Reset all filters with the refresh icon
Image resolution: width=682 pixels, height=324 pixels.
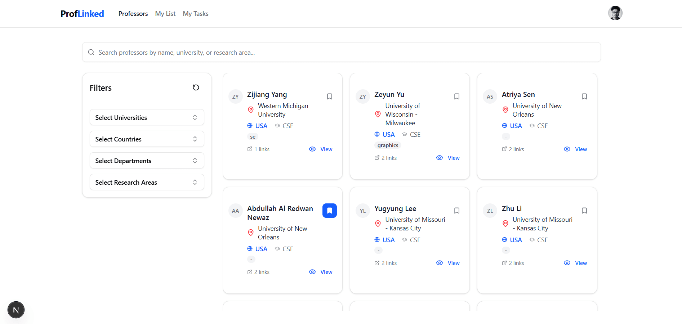click(196, 87)
